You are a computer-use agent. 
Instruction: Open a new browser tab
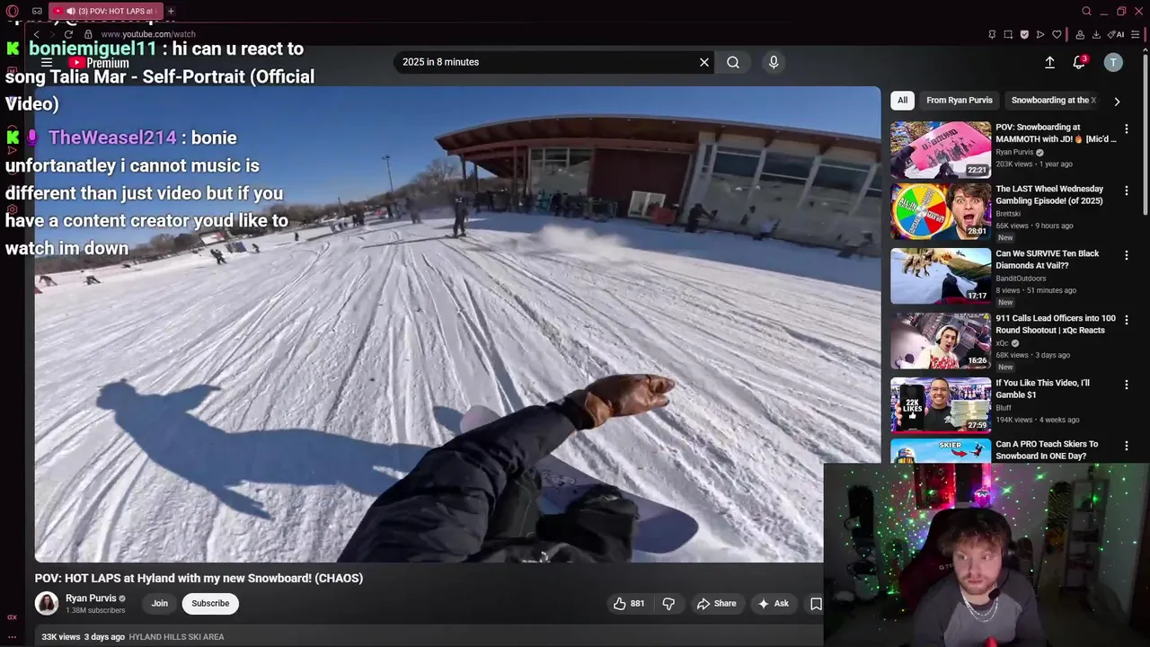pyautogui.click(x=171, y=11)
